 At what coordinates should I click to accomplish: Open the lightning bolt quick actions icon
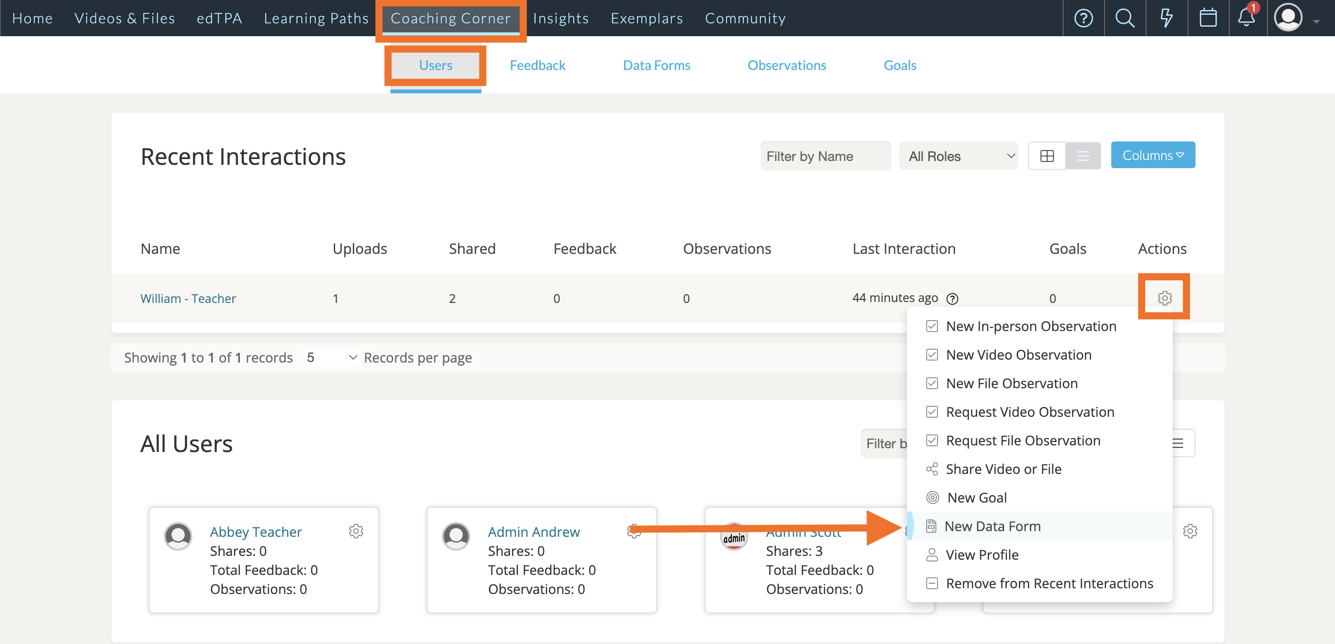click(x=1166, y=18)
